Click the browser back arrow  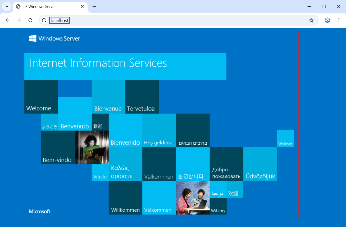(7, 20)
